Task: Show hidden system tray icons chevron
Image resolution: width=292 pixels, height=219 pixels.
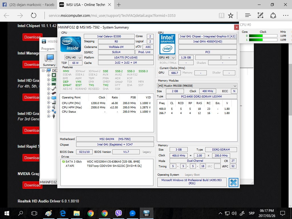Action: pos(220,213)
